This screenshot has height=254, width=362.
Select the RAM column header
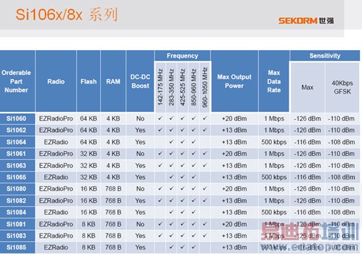(x=113, y=82)
